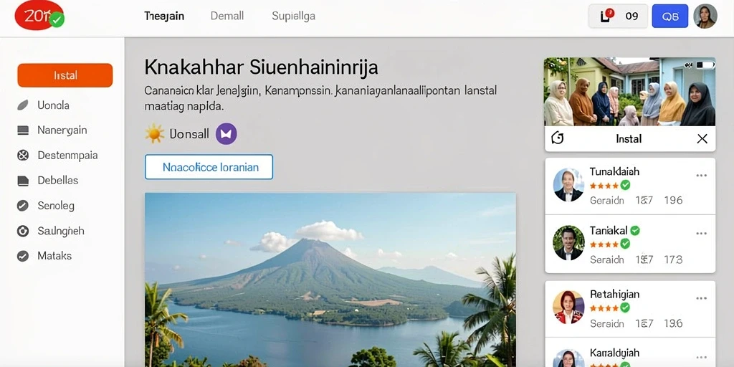
Task: Open the three-dot menu for Taniakal
Action: [x=701, y=233]
